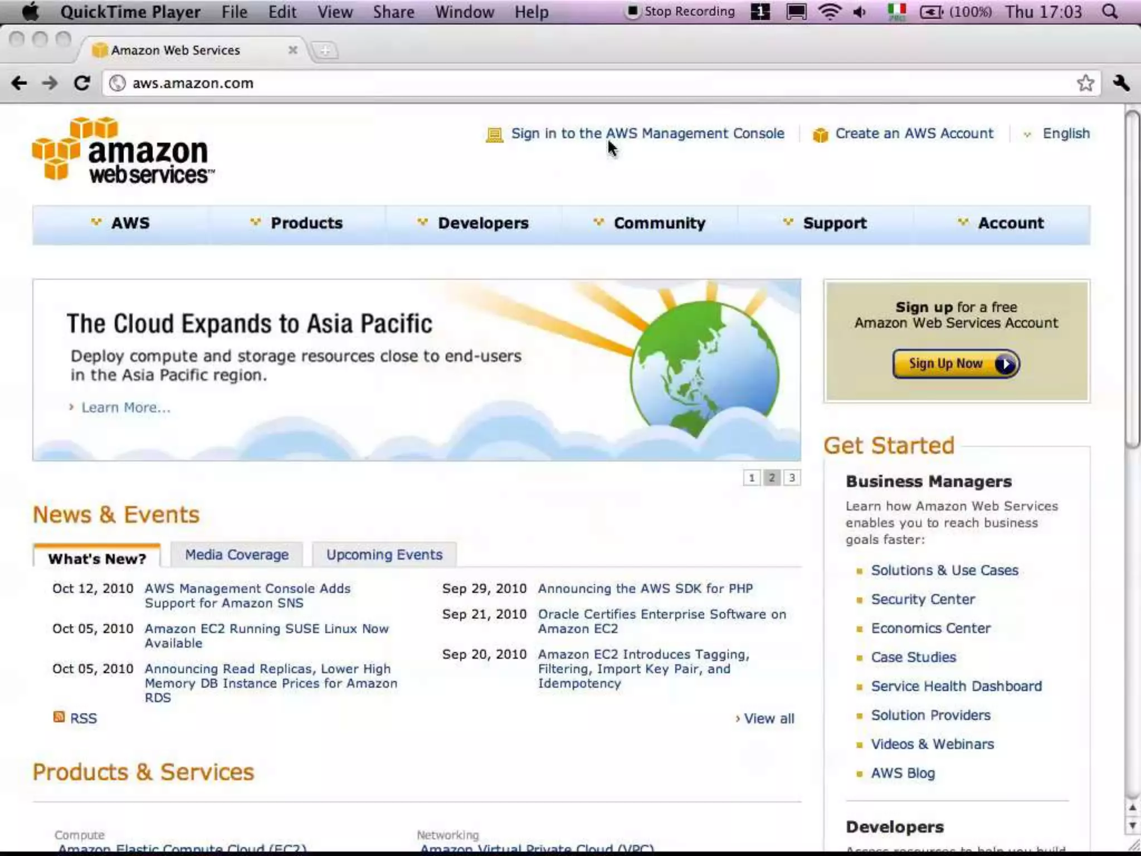Screen dimensions: 1141x856
Task: Click the aws.amazon.com address bar
Action: [557, 84]
